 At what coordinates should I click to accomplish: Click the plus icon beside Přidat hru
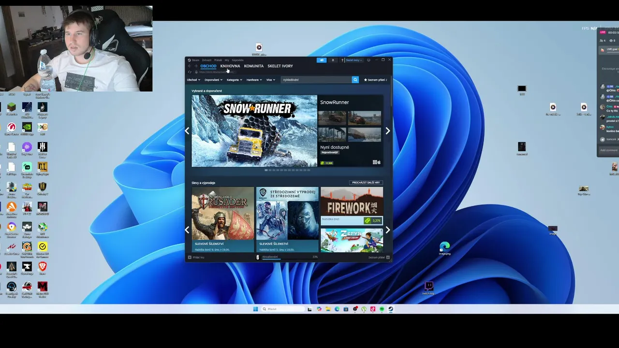click(x=190, y=257)
